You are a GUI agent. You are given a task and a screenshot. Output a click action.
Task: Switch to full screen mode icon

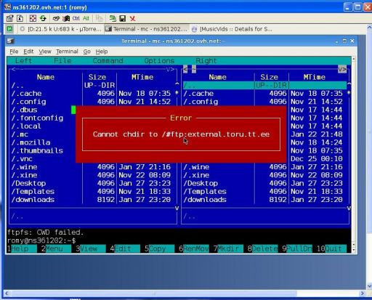pos(33,18)
